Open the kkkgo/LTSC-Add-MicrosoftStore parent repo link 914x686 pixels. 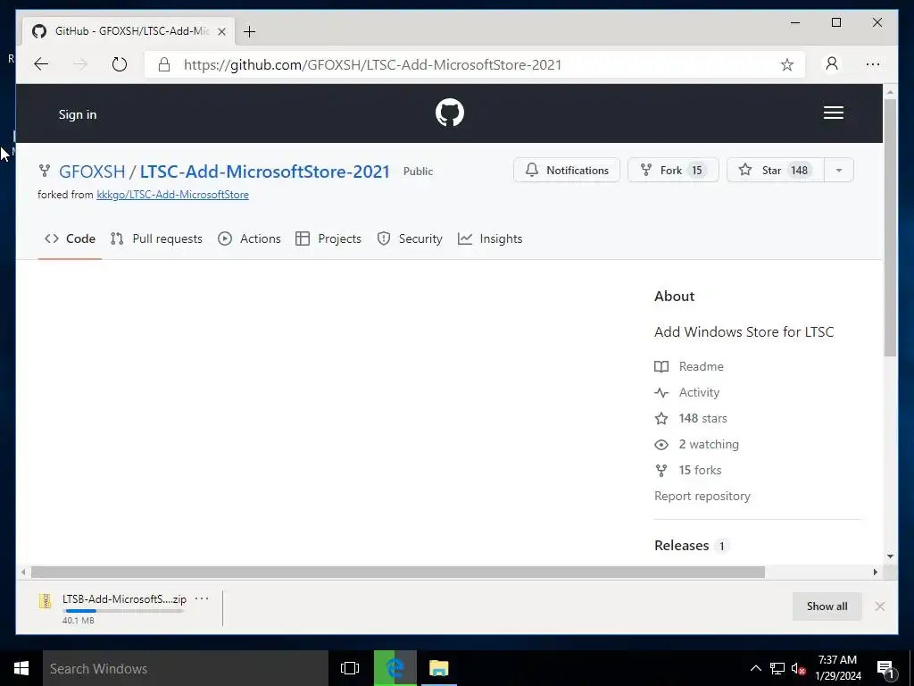tap(172, 195)
